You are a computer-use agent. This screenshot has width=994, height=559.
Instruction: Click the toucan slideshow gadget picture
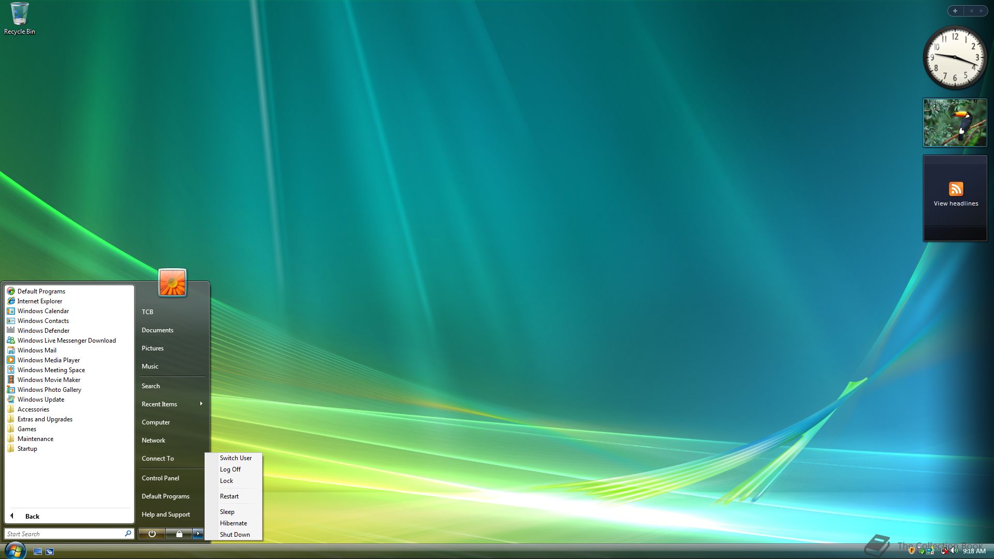click(955, 123)
